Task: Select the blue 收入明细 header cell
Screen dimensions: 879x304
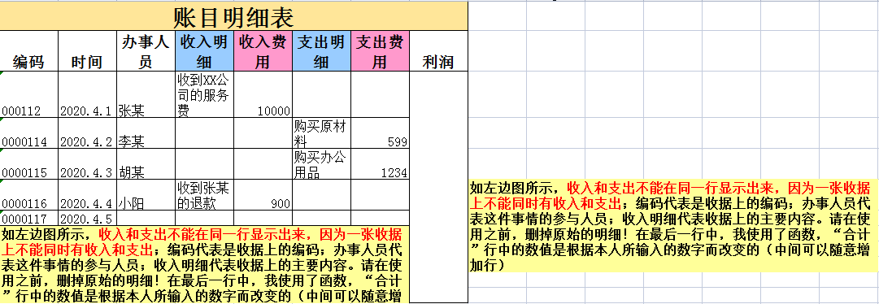Action: (205, 51)
